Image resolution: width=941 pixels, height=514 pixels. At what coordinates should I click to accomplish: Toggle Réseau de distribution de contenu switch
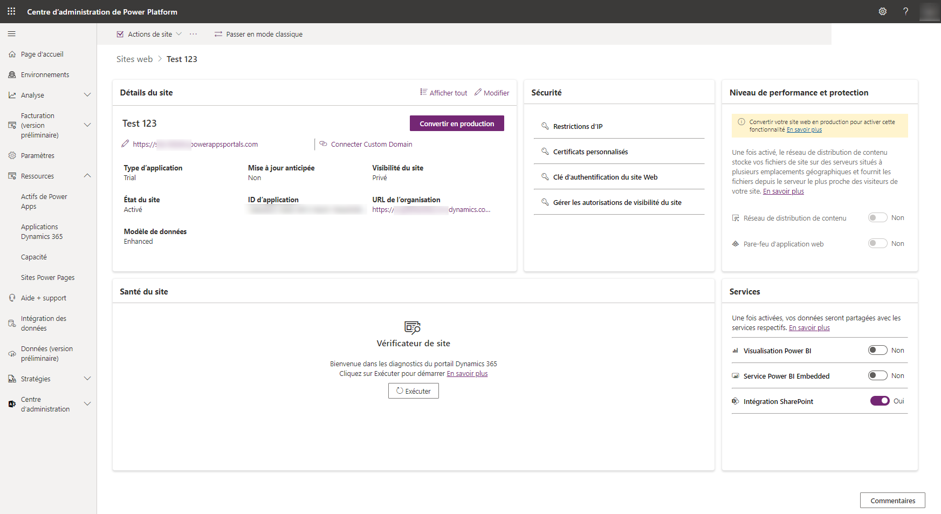(x=877, y=218)
